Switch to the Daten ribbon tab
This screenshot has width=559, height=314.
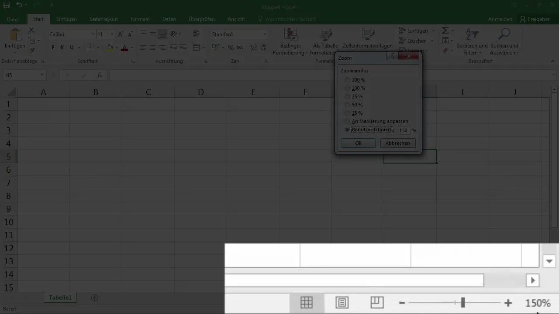[x=169, y=19]
